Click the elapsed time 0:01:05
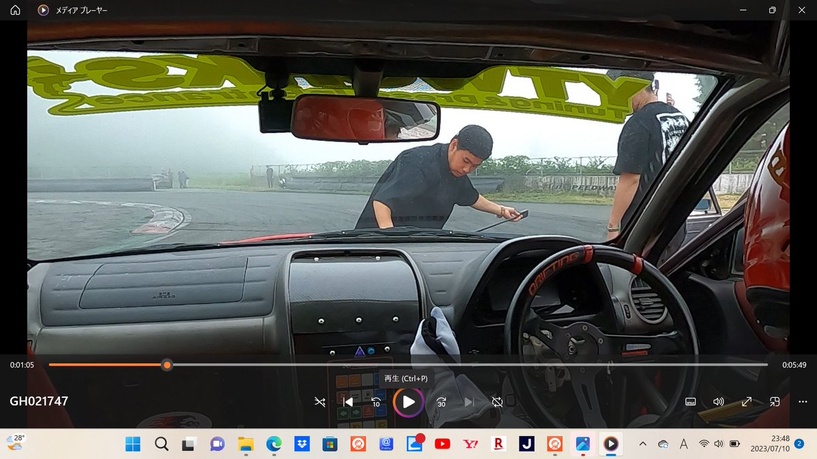817x459 pixels. click(x=22, y=365)
